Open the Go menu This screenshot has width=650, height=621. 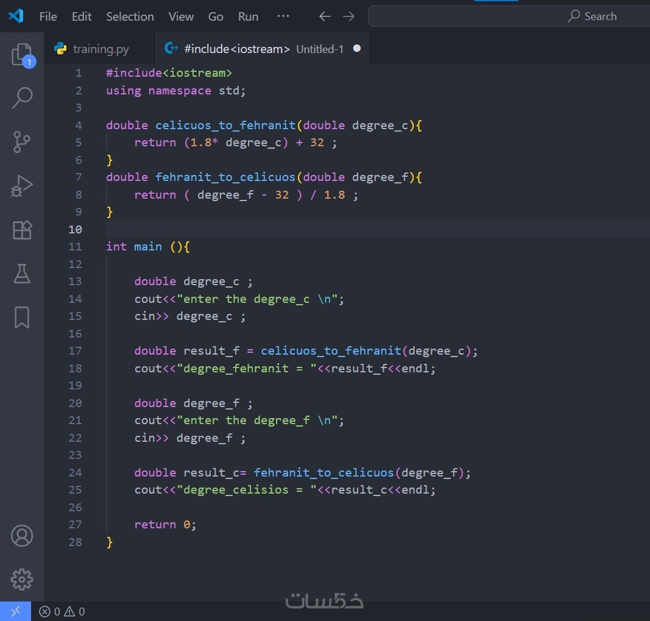point(216,16)
